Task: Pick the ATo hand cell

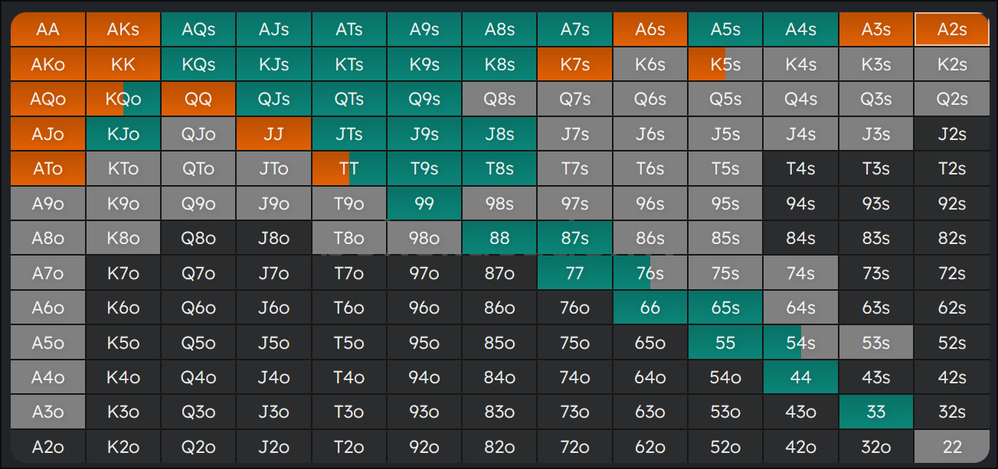Action: click(x=47, y=169)
